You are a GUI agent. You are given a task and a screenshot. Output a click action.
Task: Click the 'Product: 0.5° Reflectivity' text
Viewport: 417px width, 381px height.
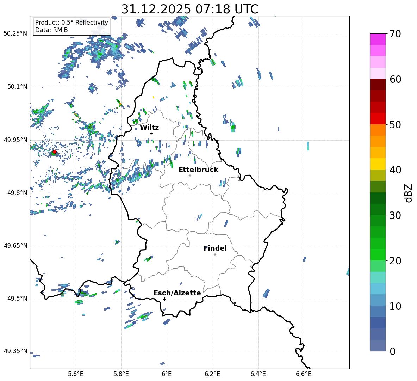[x=71, y=22]
